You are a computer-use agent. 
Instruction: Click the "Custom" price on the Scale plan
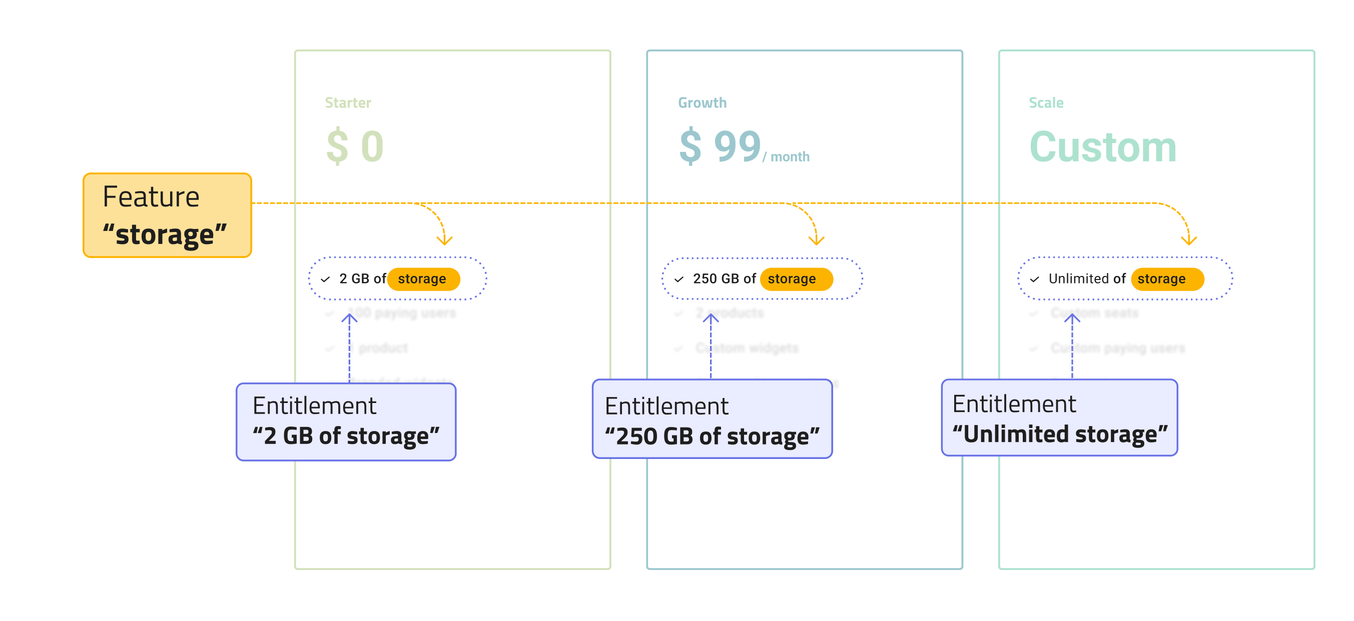[1102, 147]
